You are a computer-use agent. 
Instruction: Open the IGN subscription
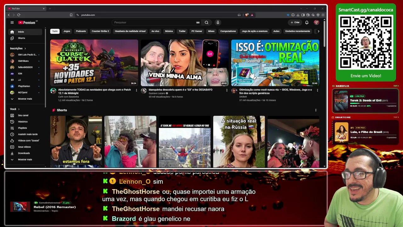[25, 73]
